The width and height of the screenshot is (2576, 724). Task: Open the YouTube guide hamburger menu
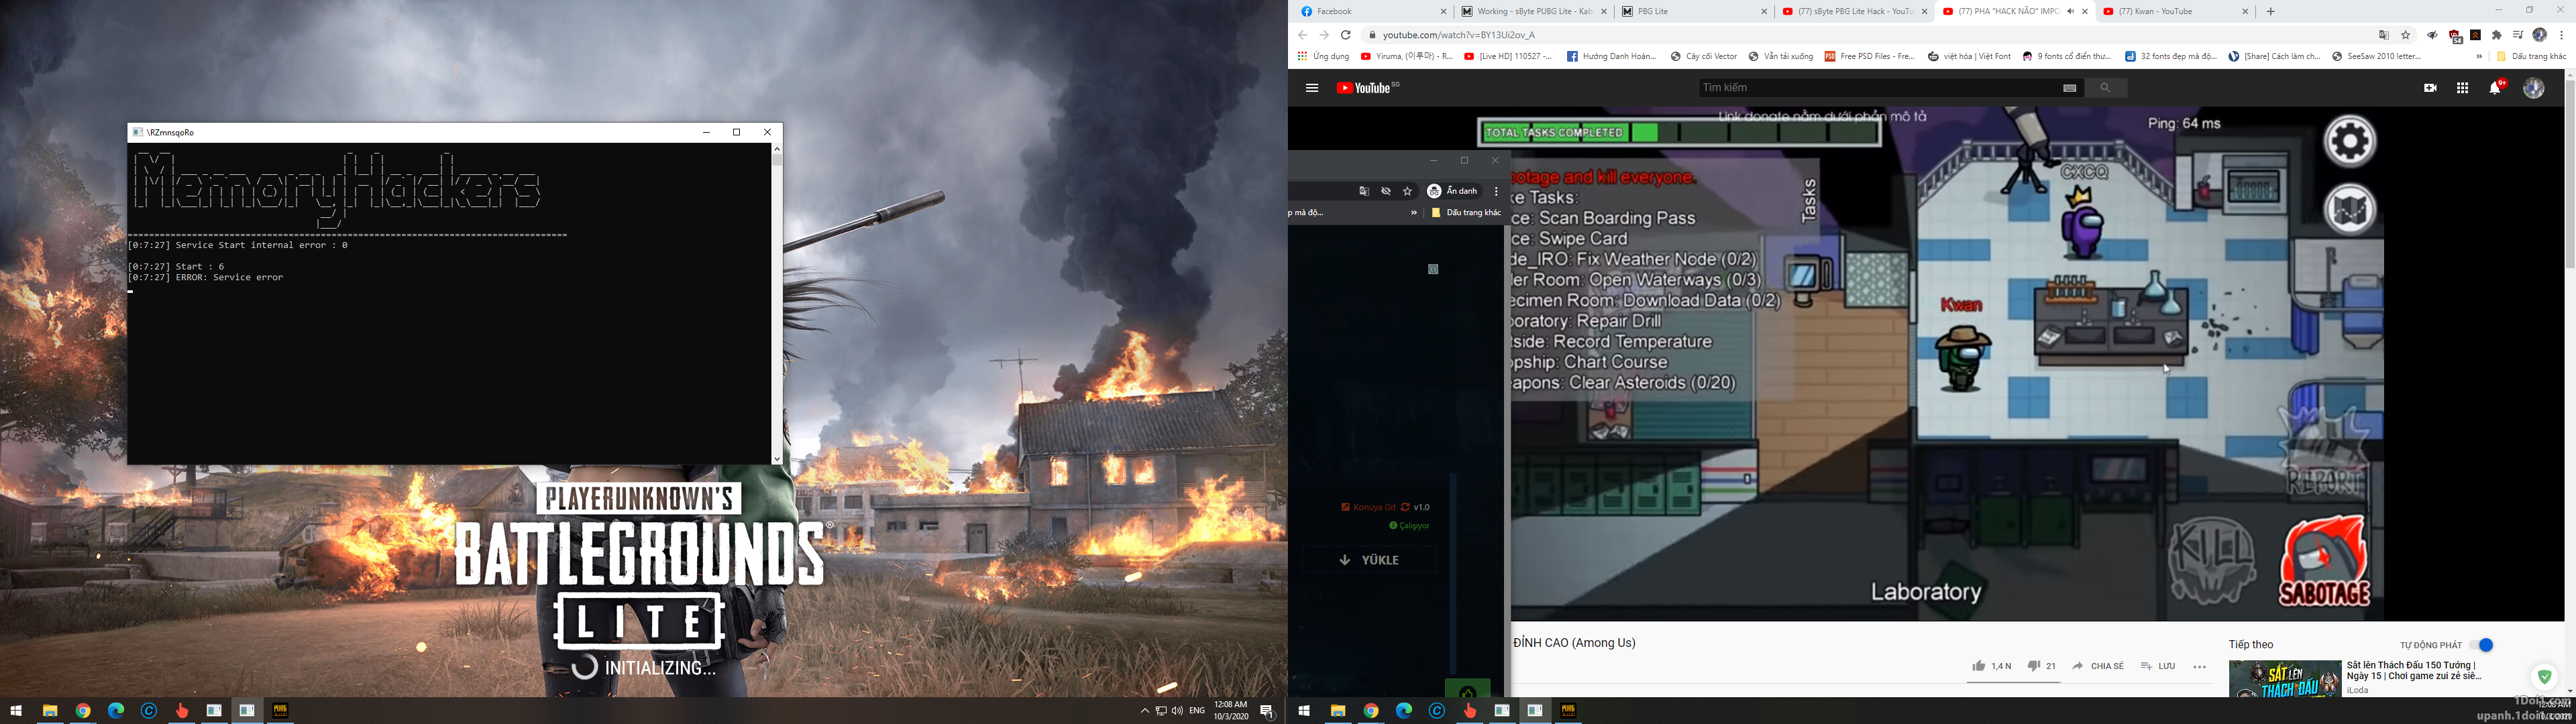pos(1312,88)
